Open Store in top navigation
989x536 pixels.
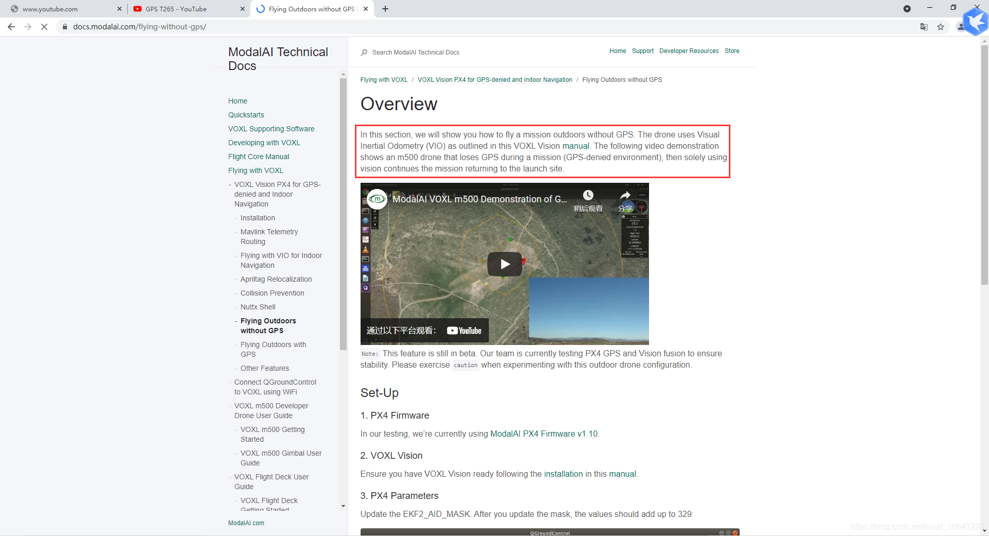click(732, 51)
